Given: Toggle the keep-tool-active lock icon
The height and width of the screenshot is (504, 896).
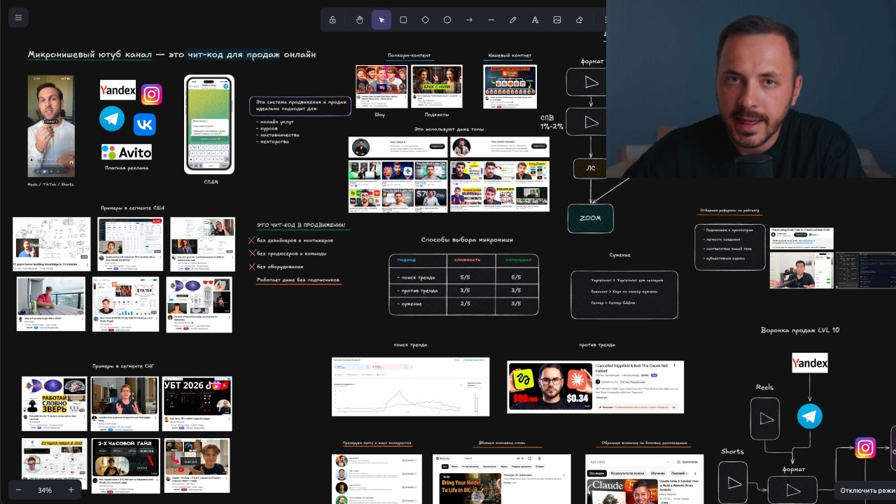Looking at the screenshot, I should [x=332, y=20].
